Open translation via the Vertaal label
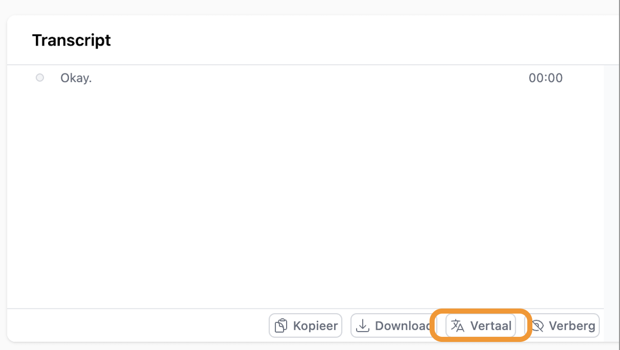This screenshot has width=620, height=350. [490, 326]
